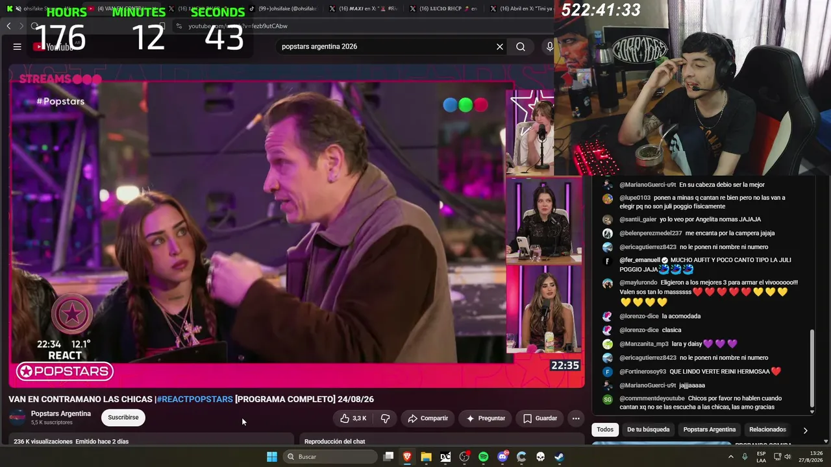
Task: Show hidden system tray icons
Action: pyautogui.click(x=731, y=457)
